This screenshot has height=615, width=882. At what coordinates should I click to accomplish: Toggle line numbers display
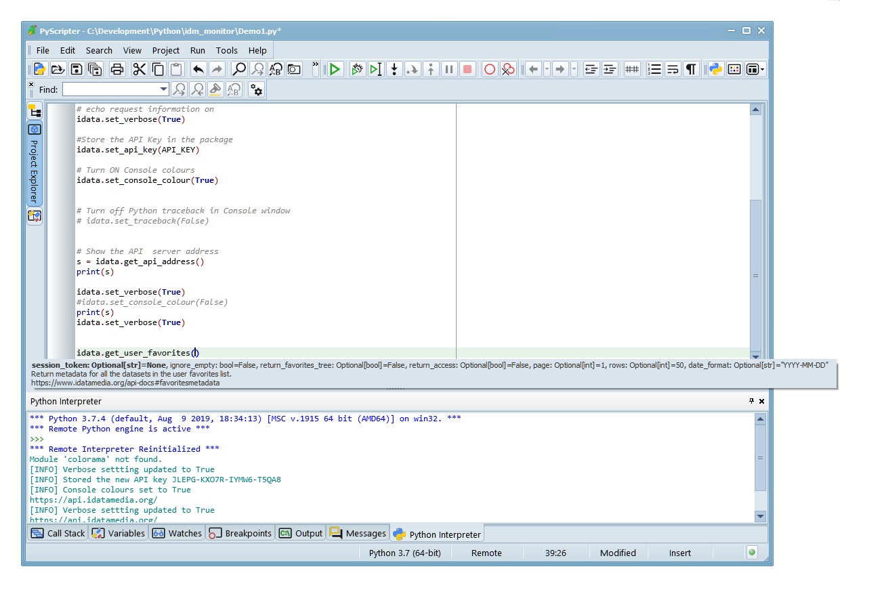(x=654, y=69)
